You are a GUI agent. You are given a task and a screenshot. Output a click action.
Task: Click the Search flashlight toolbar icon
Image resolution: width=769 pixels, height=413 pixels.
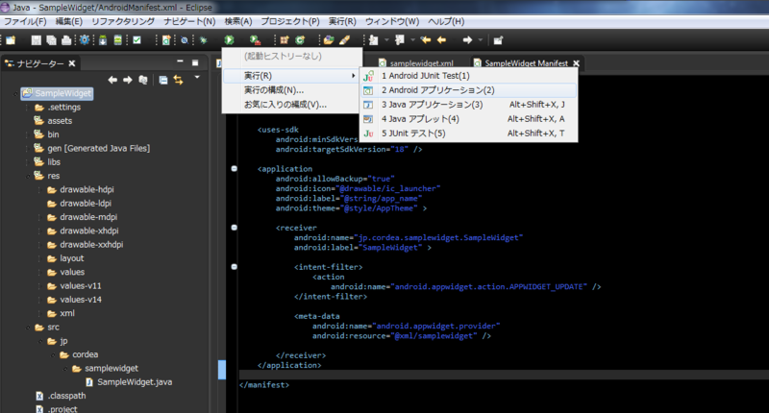pyautogui.click(x=344, y=40)
